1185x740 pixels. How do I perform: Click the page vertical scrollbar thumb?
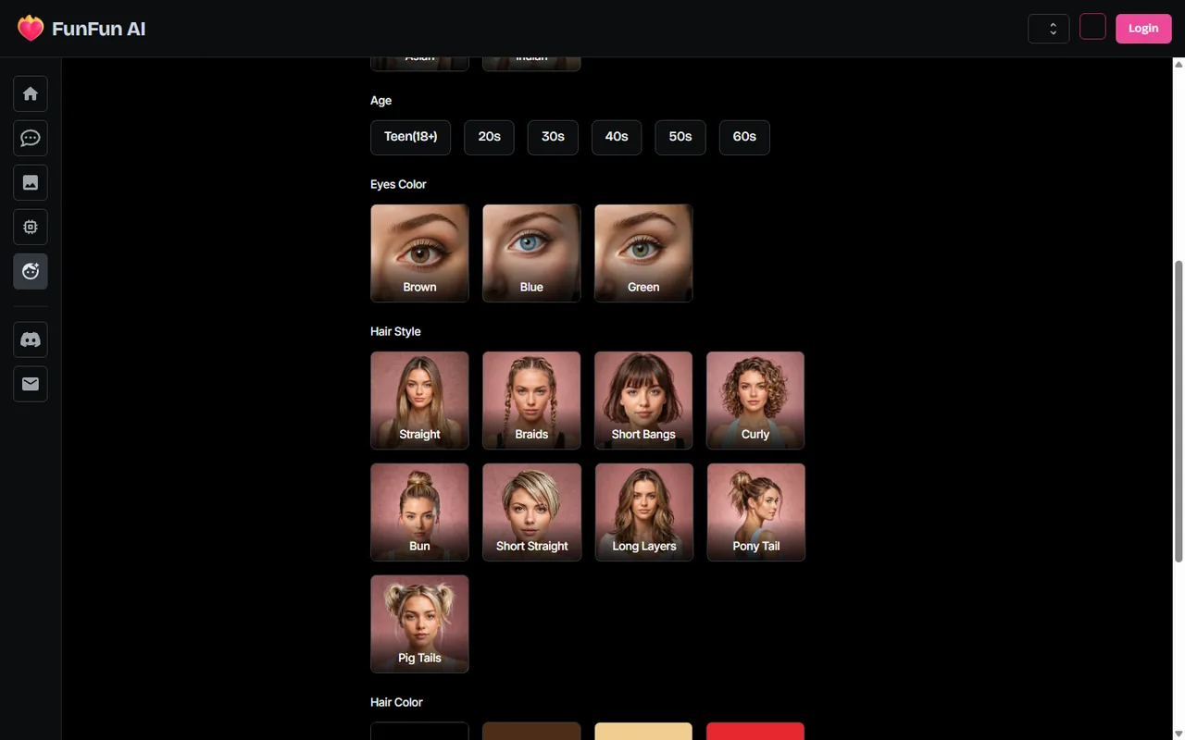(1179, 411)
